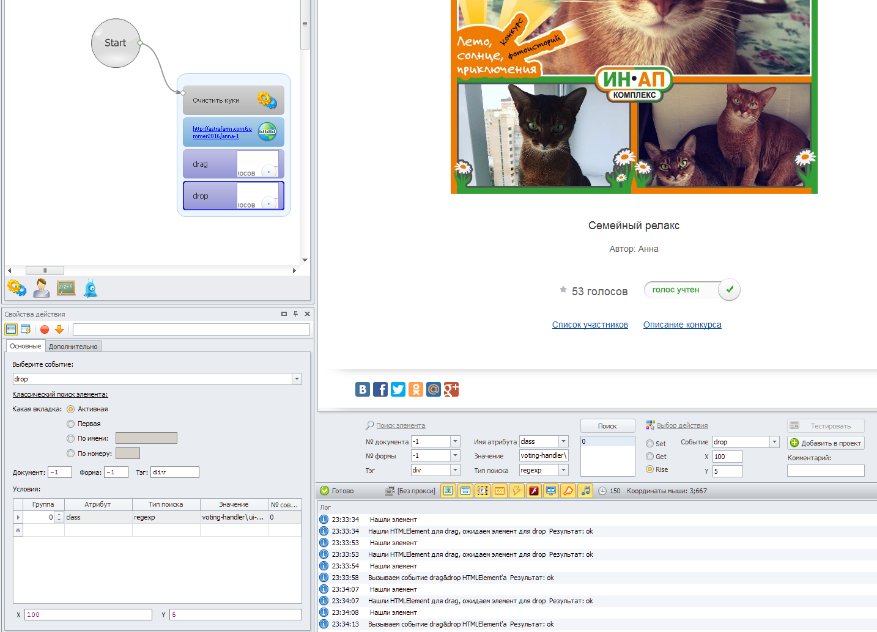Toggle the image loading icon in status bar

tap(448, 491)
